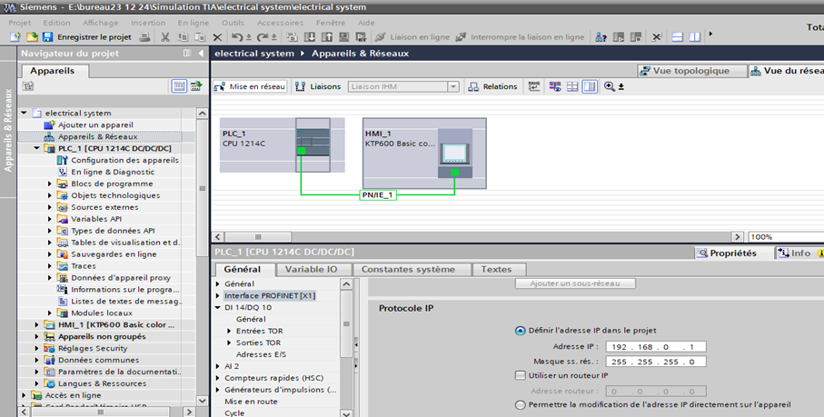Click 'Ajouter un sous-réseau' button
This screenshot has height=417, width=824.
[575, 283]
